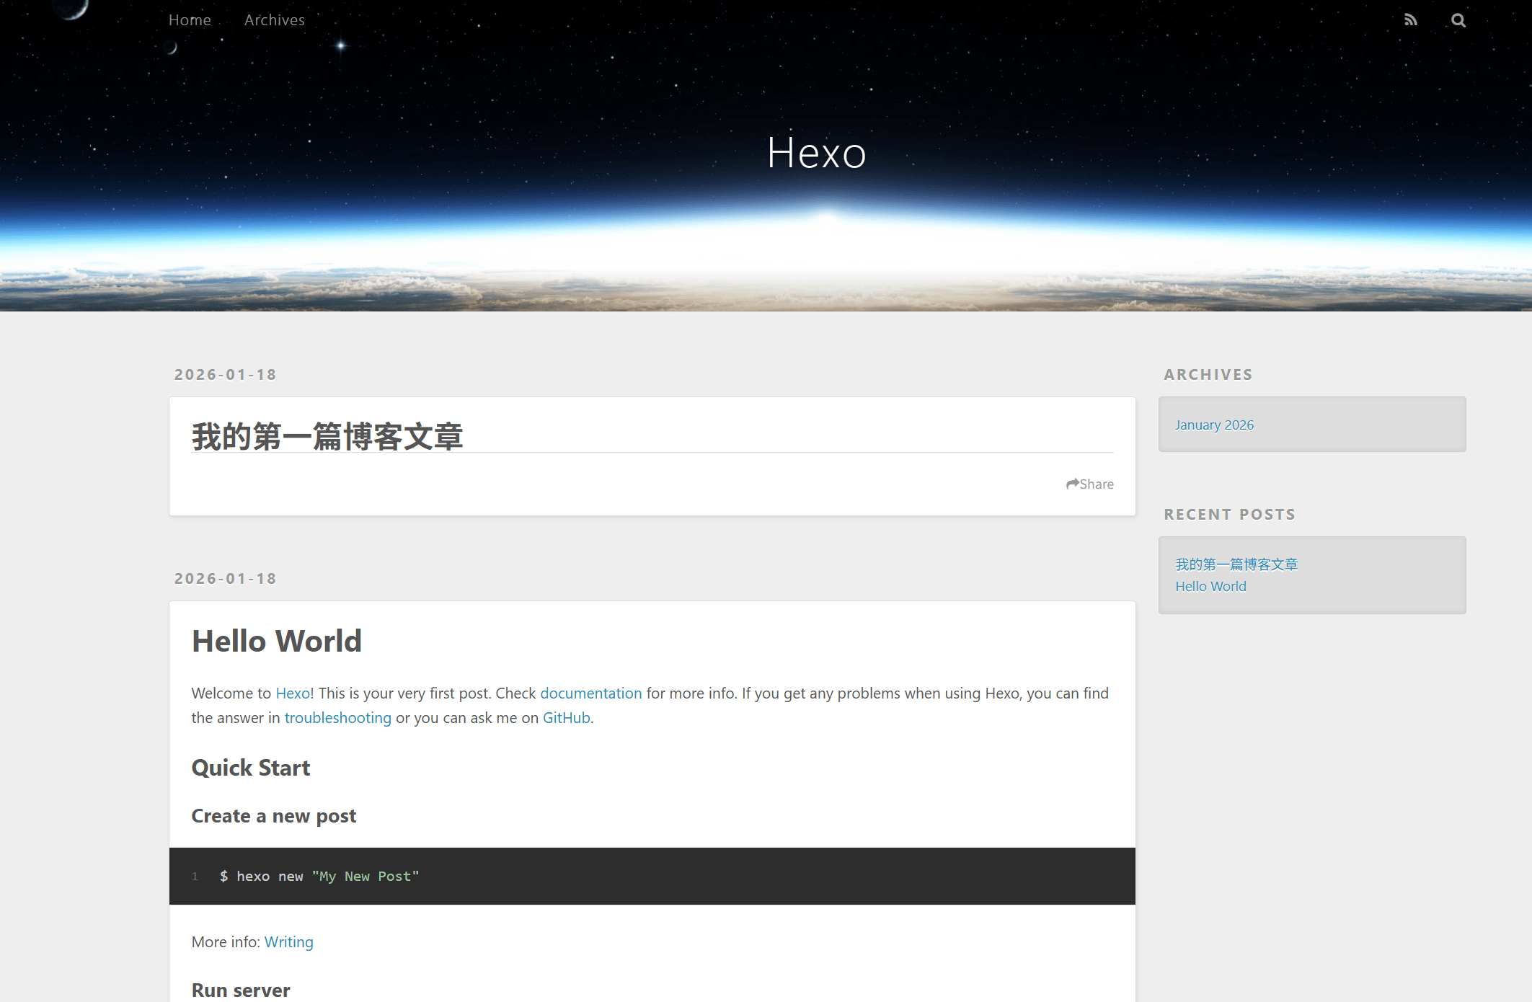Click the Share arrow icon
This screenshot has height=1002, width=1532.
tap(1073, 484)
